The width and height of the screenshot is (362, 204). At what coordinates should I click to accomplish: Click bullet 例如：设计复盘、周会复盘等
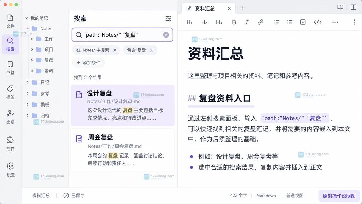[238, 157]
